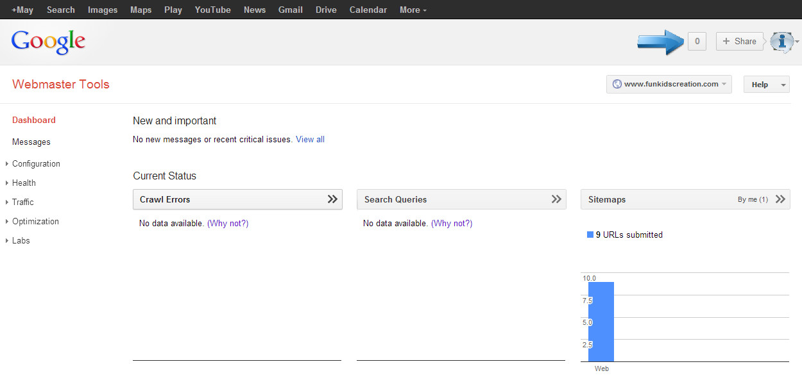
Task: Go to YouTube in the top bar
Action: [x=213, y=10]
